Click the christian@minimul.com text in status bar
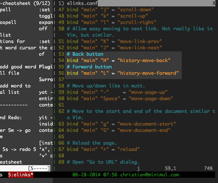The image size is (218, 183). coord(149,175)
